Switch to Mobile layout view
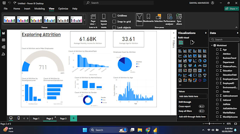The width and height of the screenshot is (240, 134). 104,20
